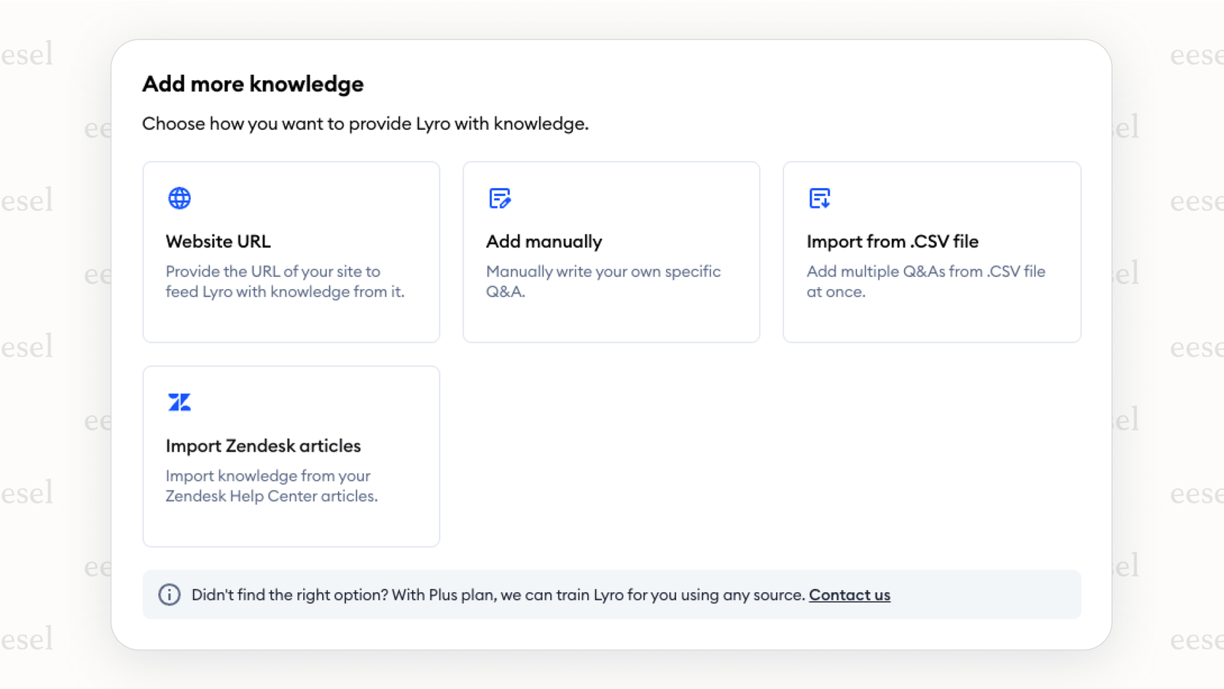Click the circled info icon near the bottom banner

click(x=169, y=595)
